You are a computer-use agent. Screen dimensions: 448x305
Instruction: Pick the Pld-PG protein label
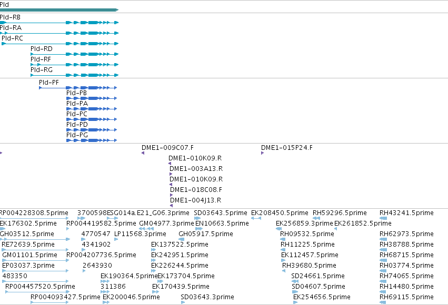(77, 135)
